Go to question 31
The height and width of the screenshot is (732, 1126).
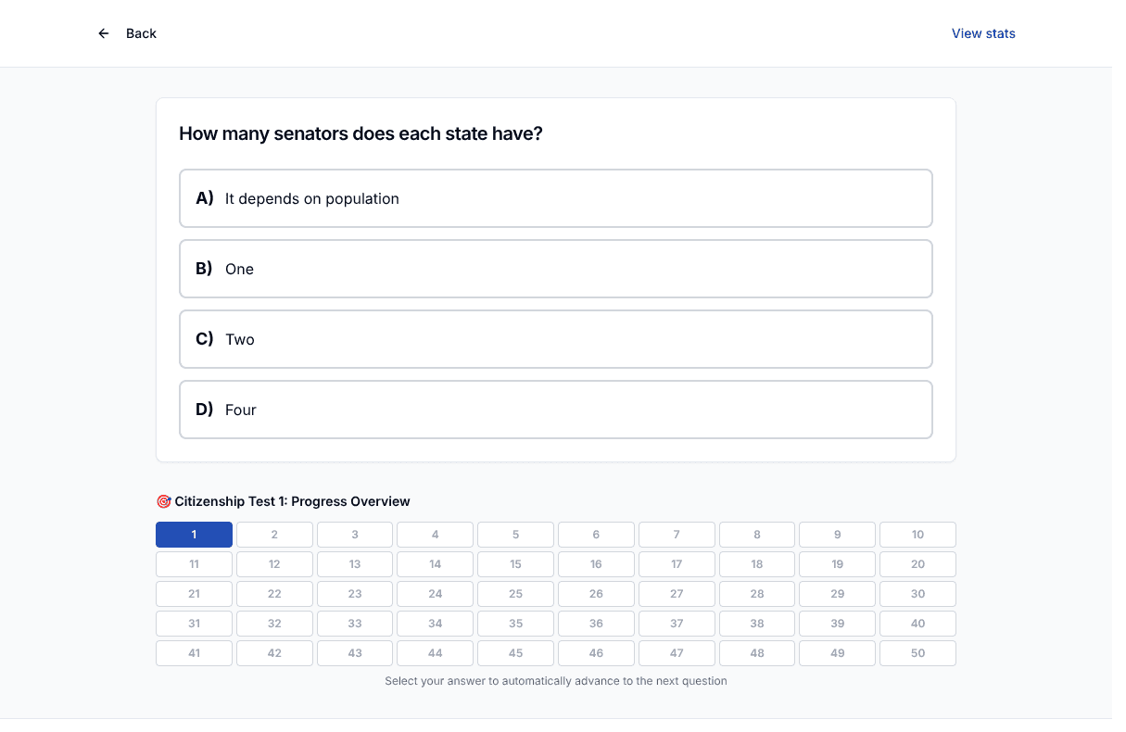pos(194,624)
